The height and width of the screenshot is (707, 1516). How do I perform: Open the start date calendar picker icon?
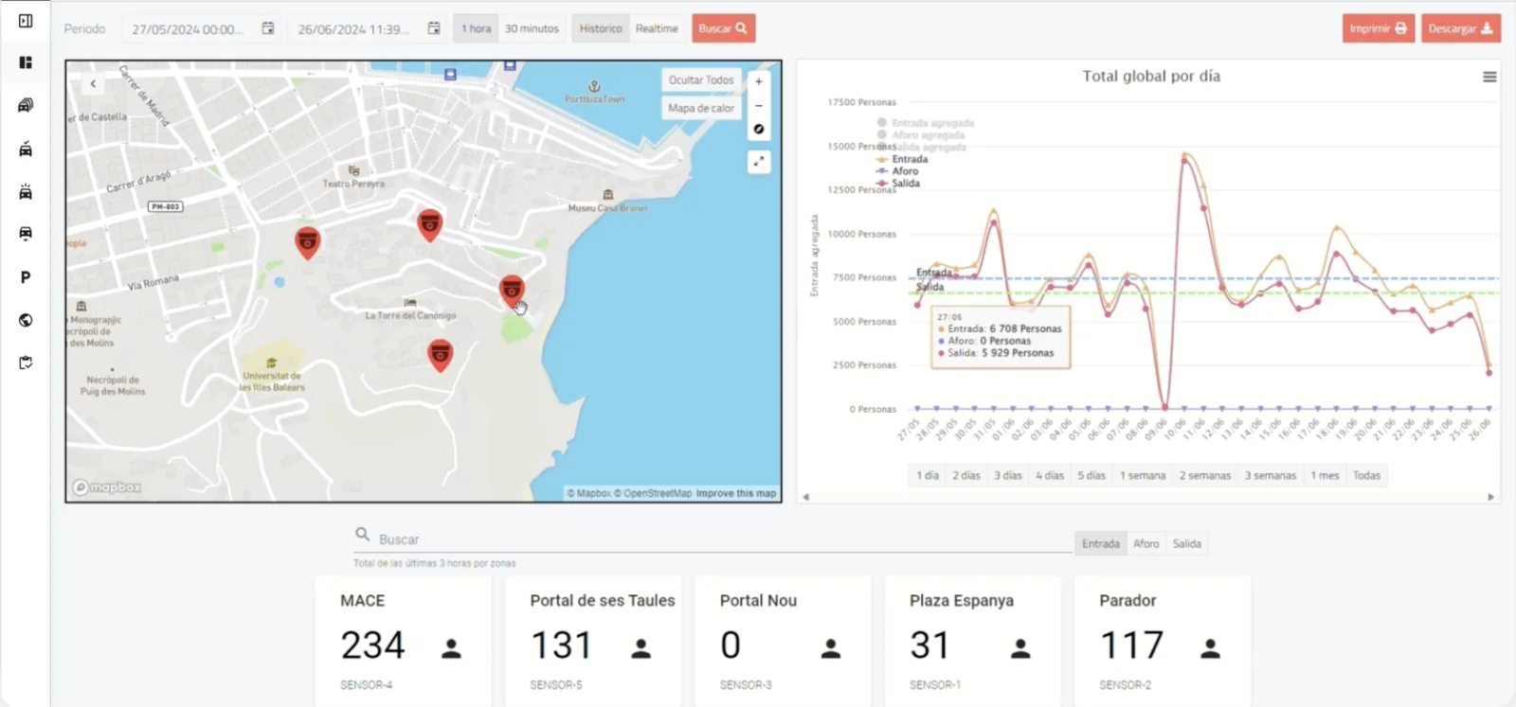[x=268, y=28]
